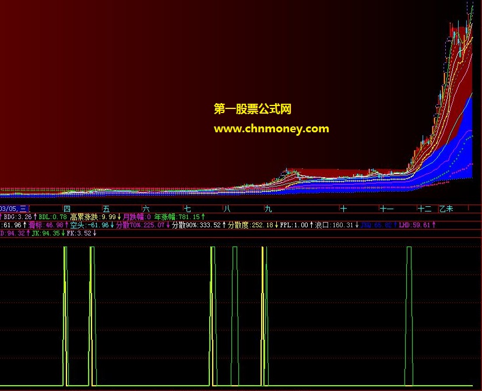Click the 分散90%:333.52 value
The width and height of the screenshot is (482, 391).
pos(196,225)
